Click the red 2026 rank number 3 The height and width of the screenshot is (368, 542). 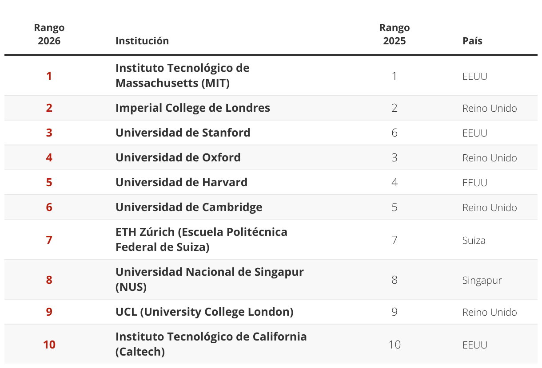[49, 133]
